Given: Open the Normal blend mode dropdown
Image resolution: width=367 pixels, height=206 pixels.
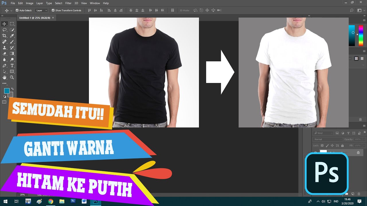Looking at the screenshot, I should 328,139.
